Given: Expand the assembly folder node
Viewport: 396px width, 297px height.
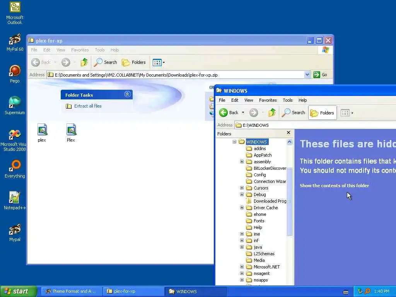Looking at the screenshot, I should [x=242, y=161].
